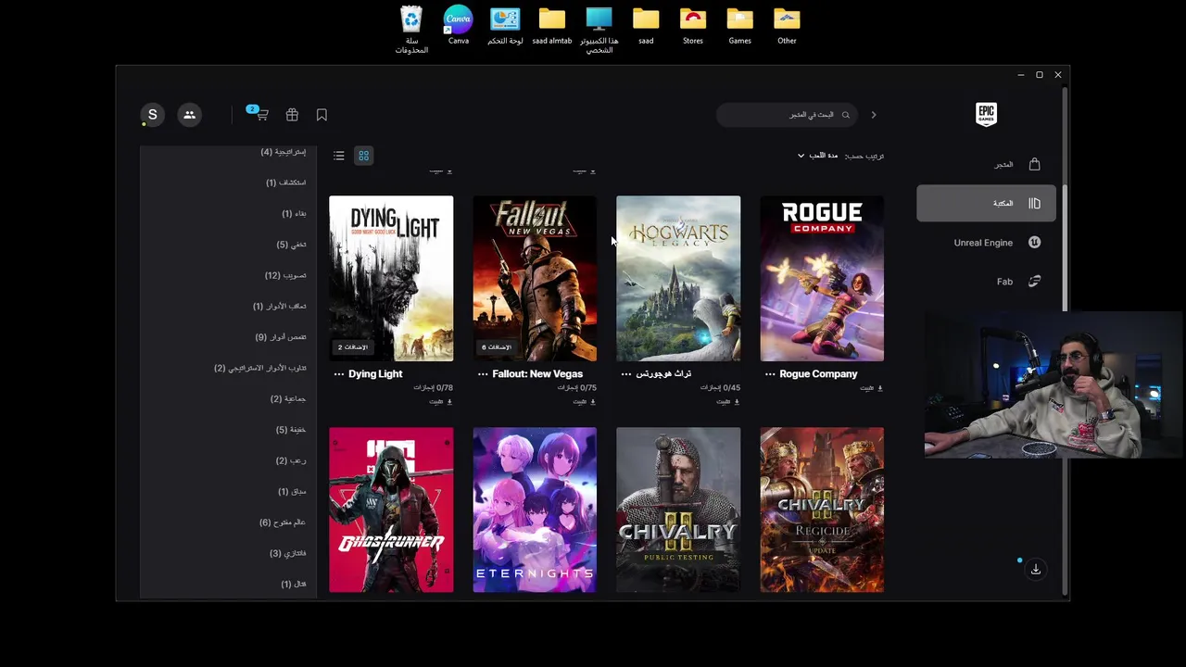Open three-dots menu for Fallout: New Vegas
Screen dimensions: 1186x667
coord(483,374)
